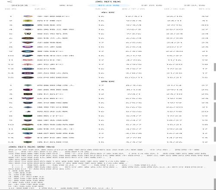Open the 射手榜 top scorers tab
216x190 pixels.
[152, 5]
